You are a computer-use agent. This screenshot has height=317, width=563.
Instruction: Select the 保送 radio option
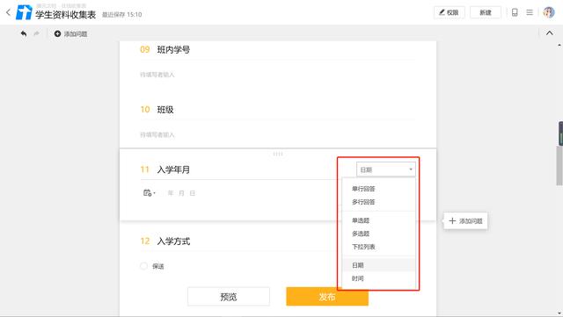point(143,266)
